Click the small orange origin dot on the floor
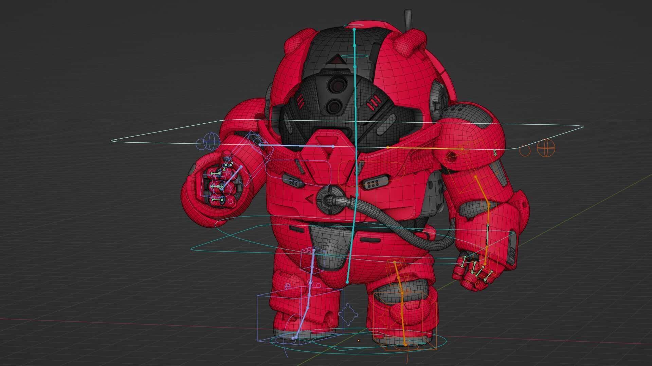 359,340
